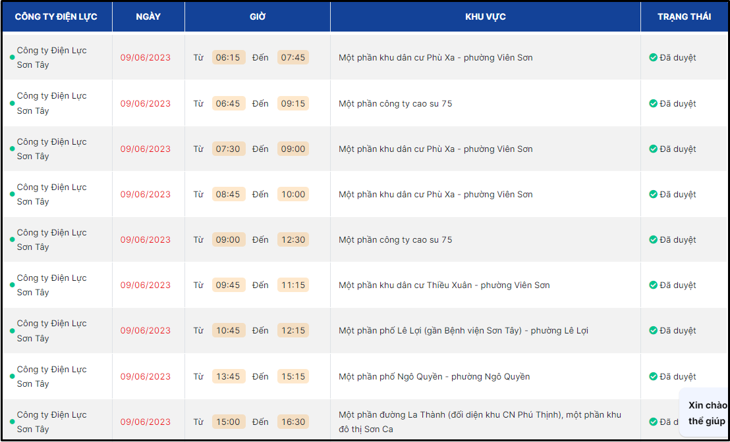Screen dimensions: 730x442
Task: Click the NGÀY column header
Action: [148, 16]
